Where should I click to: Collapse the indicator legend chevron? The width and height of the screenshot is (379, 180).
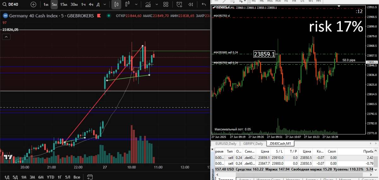[x=6, y=37]
